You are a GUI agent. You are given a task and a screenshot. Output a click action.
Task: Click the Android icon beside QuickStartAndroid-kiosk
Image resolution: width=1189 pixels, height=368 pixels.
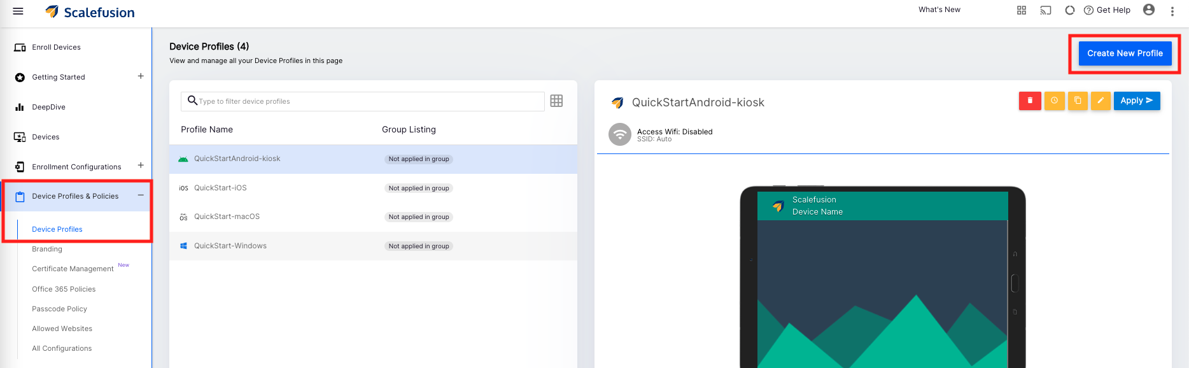tap(183, 159)
